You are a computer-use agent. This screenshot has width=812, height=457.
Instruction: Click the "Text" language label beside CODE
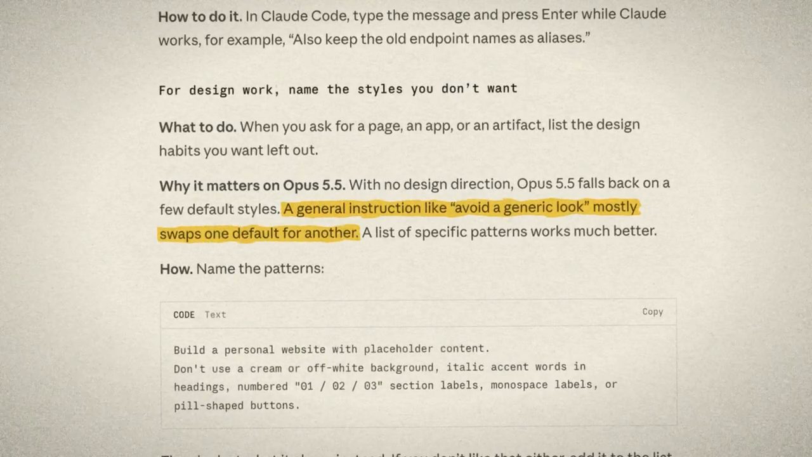[x=215, y=314]
